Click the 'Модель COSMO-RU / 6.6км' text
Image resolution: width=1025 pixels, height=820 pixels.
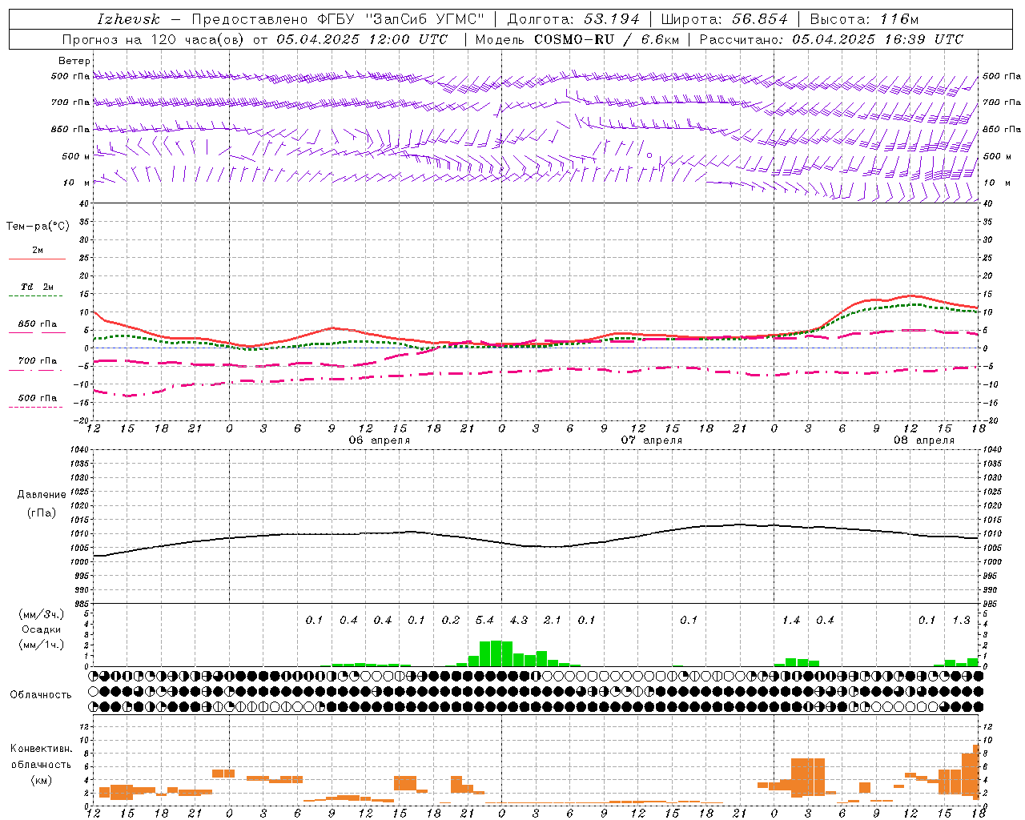click(x=577, y=39)
